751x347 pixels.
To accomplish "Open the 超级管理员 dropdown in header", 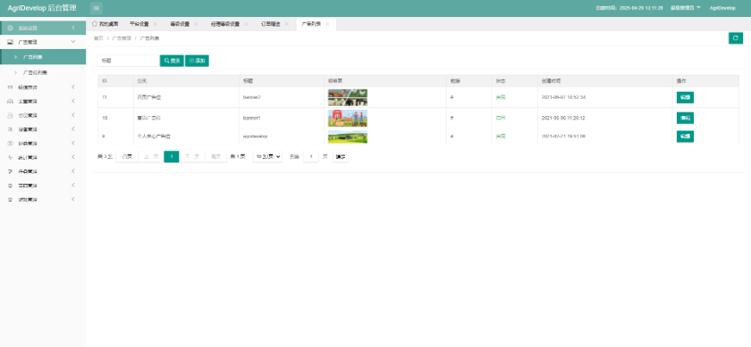I will click(686, 8).
